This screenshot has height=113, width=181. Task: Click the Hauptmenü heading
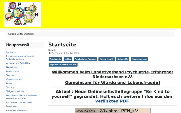(18, 45)
